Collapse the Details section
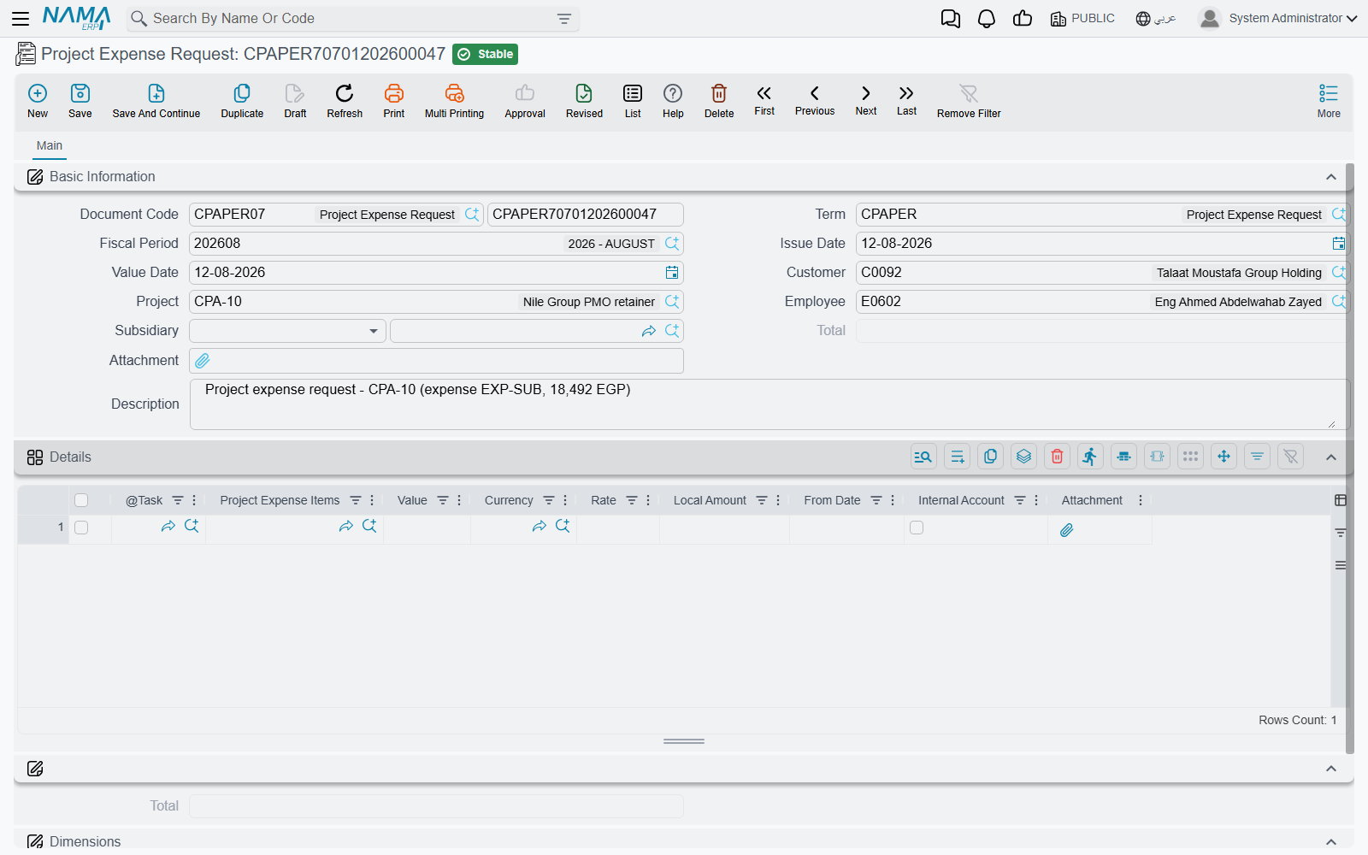The width and height of the screenshot is (1368, 855). tap(1331, 457)
